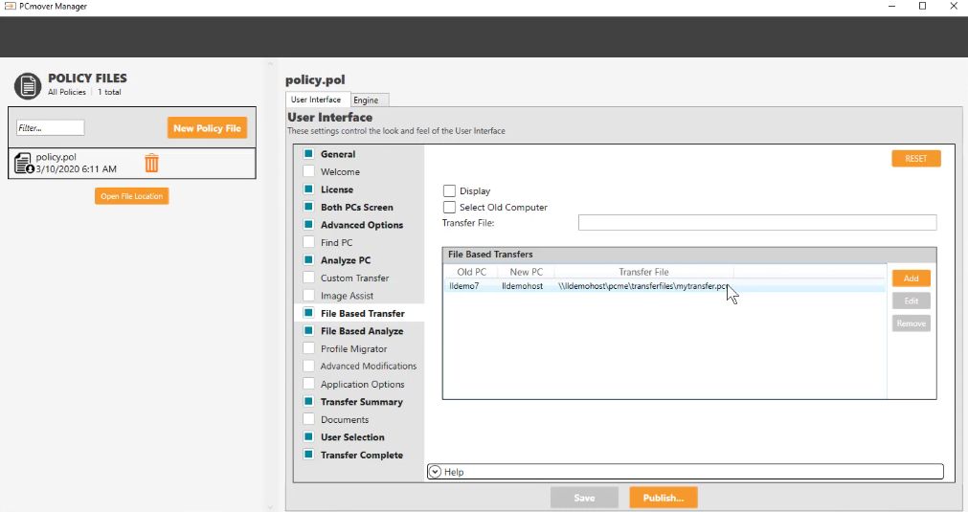The image size is (968, 512).
Task: Delete policy.pol using the trash icon
Action: pos(151,163)
